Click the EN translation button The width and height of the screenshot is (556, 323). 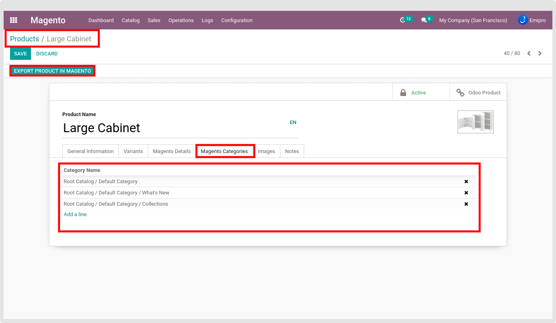click(293, 123)
